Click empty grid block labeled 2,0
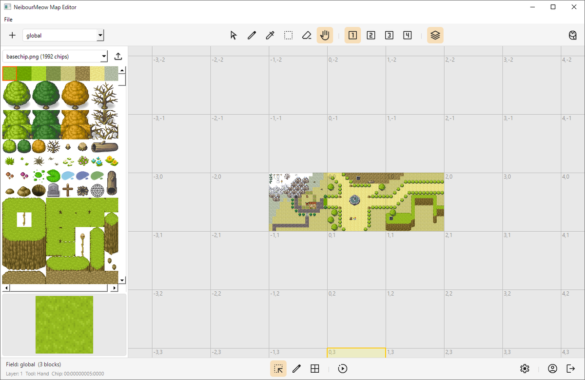 [x=473, y=202]
